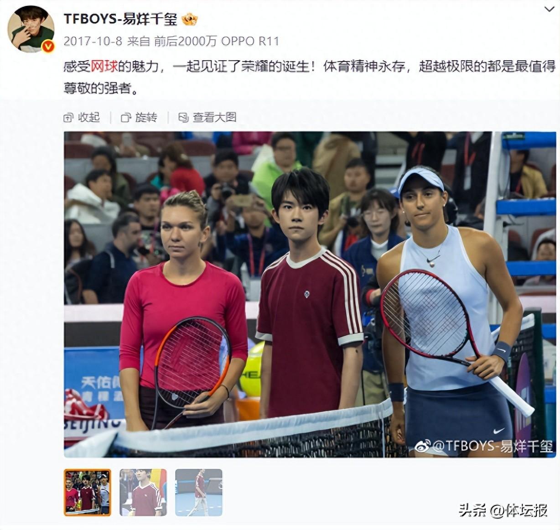Select the second thumbnail with maroon shirt
Screen dimensions: 560x530
click(x=143, y=493)
